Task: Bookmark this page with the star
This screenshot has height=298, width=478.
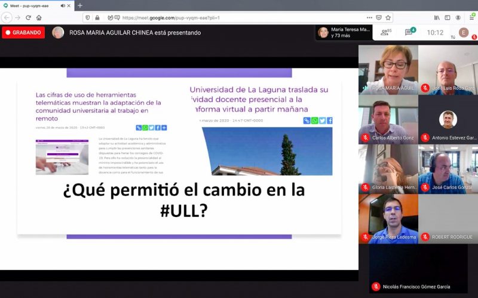Action: coord(388,18)
